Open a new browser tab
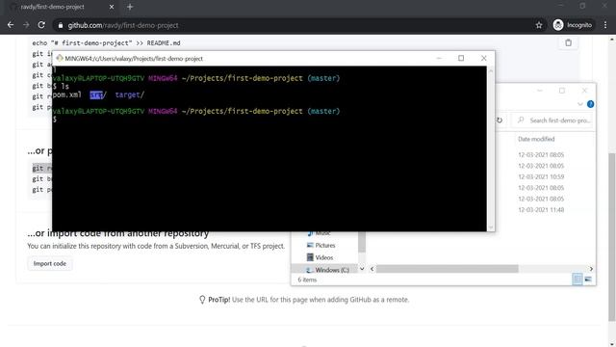 click(x=130, y=7)
